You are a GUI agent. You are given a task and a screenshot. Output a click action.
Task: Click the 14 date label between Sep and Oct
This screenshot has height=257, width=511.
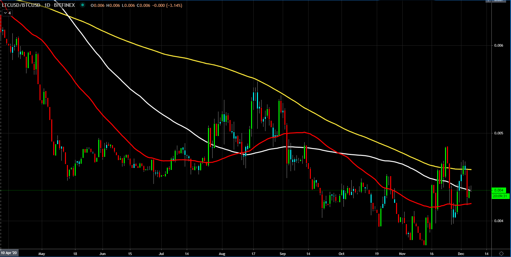(x=308, y=253)
